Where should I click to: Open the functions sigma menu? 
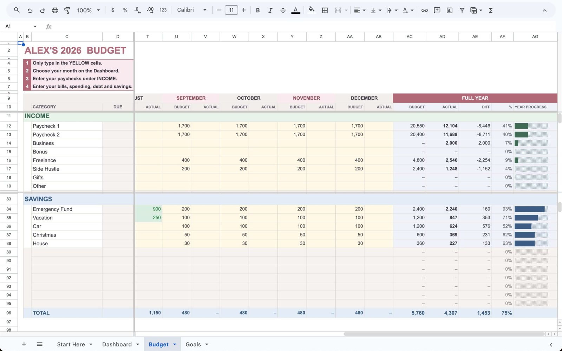[x=491, y=10]
